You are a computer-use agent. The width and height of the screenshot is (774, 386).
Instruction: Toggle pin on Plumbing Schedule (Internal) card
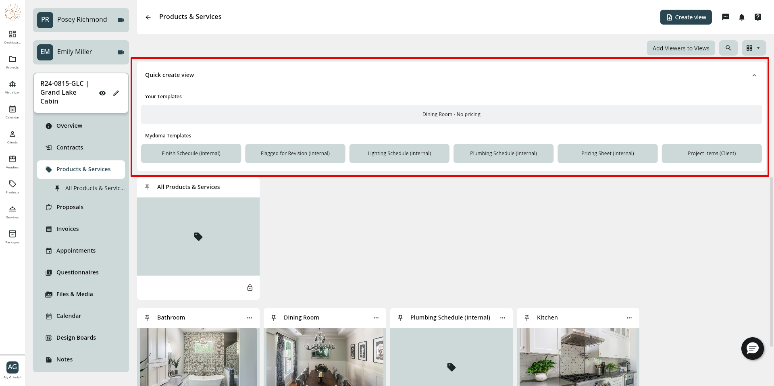pyautogui.click(x=400, y=318)
